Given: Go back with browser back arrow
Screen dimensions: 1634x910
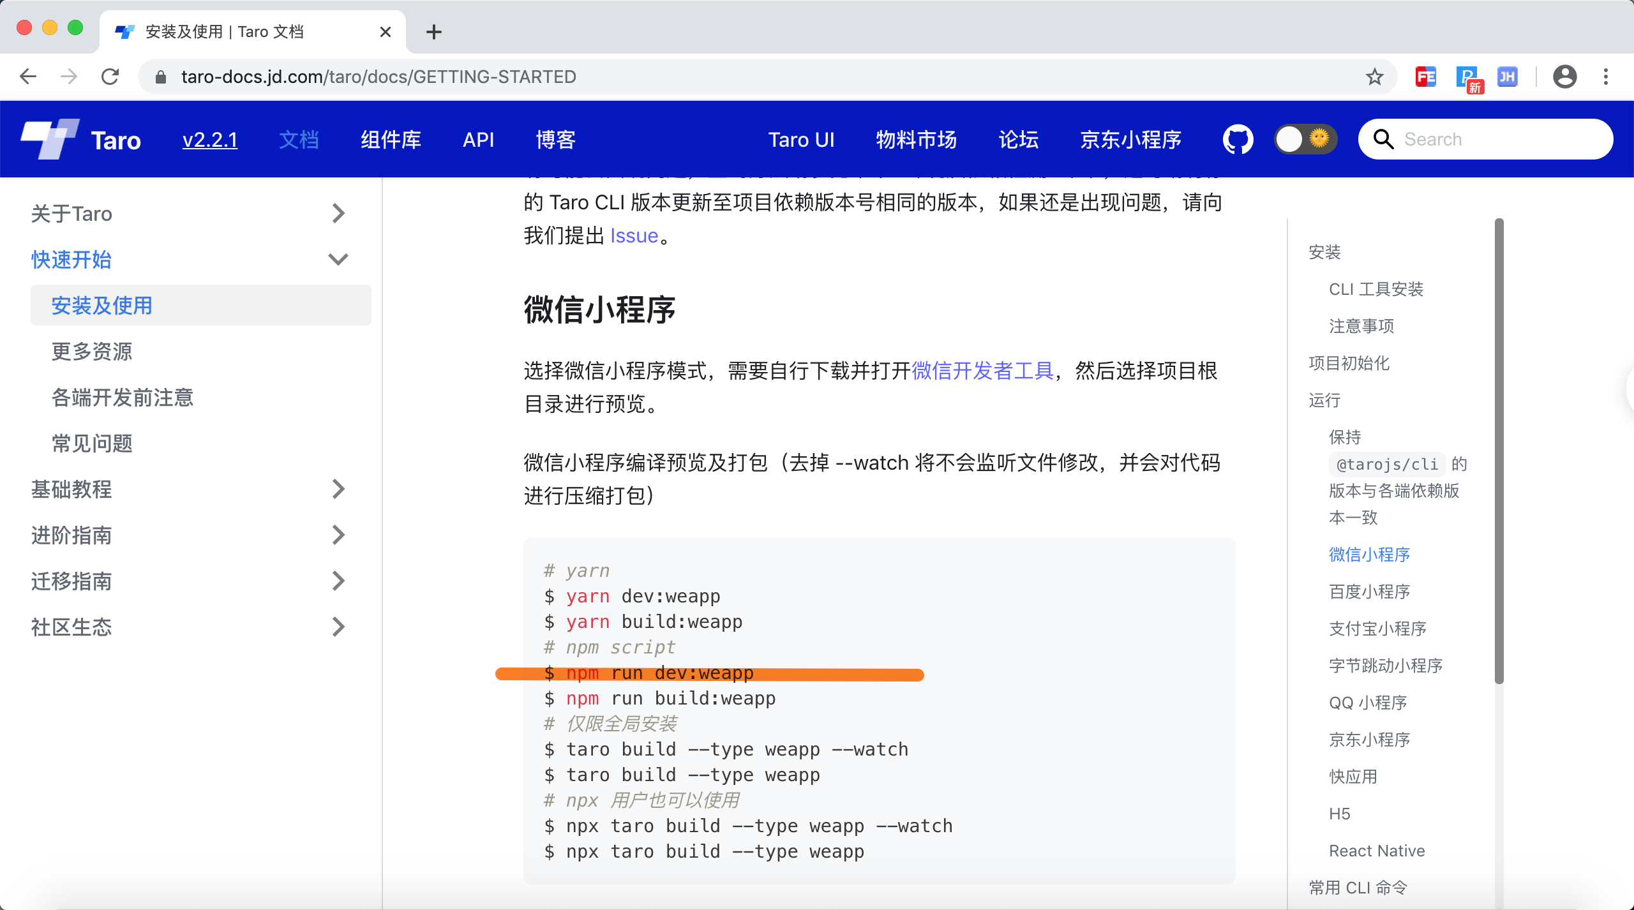Looking at the screenshot, I should tap(28, 77).
